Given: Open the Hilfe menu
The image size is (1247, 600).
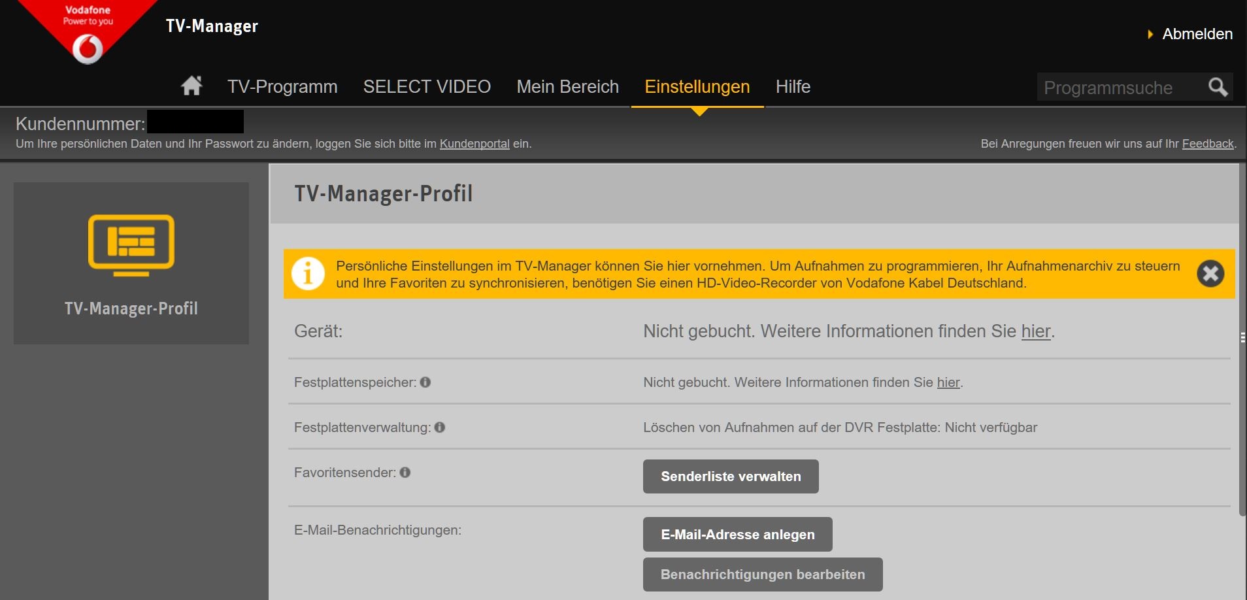Looking at the screenshot, I should point(793,86).
